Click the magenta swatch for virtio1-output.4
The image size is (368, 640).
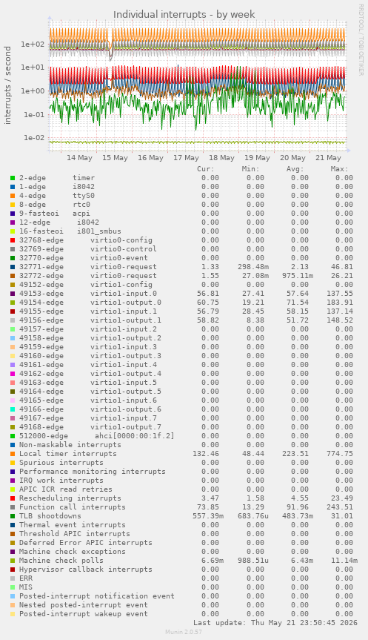(x=13, y=374)
